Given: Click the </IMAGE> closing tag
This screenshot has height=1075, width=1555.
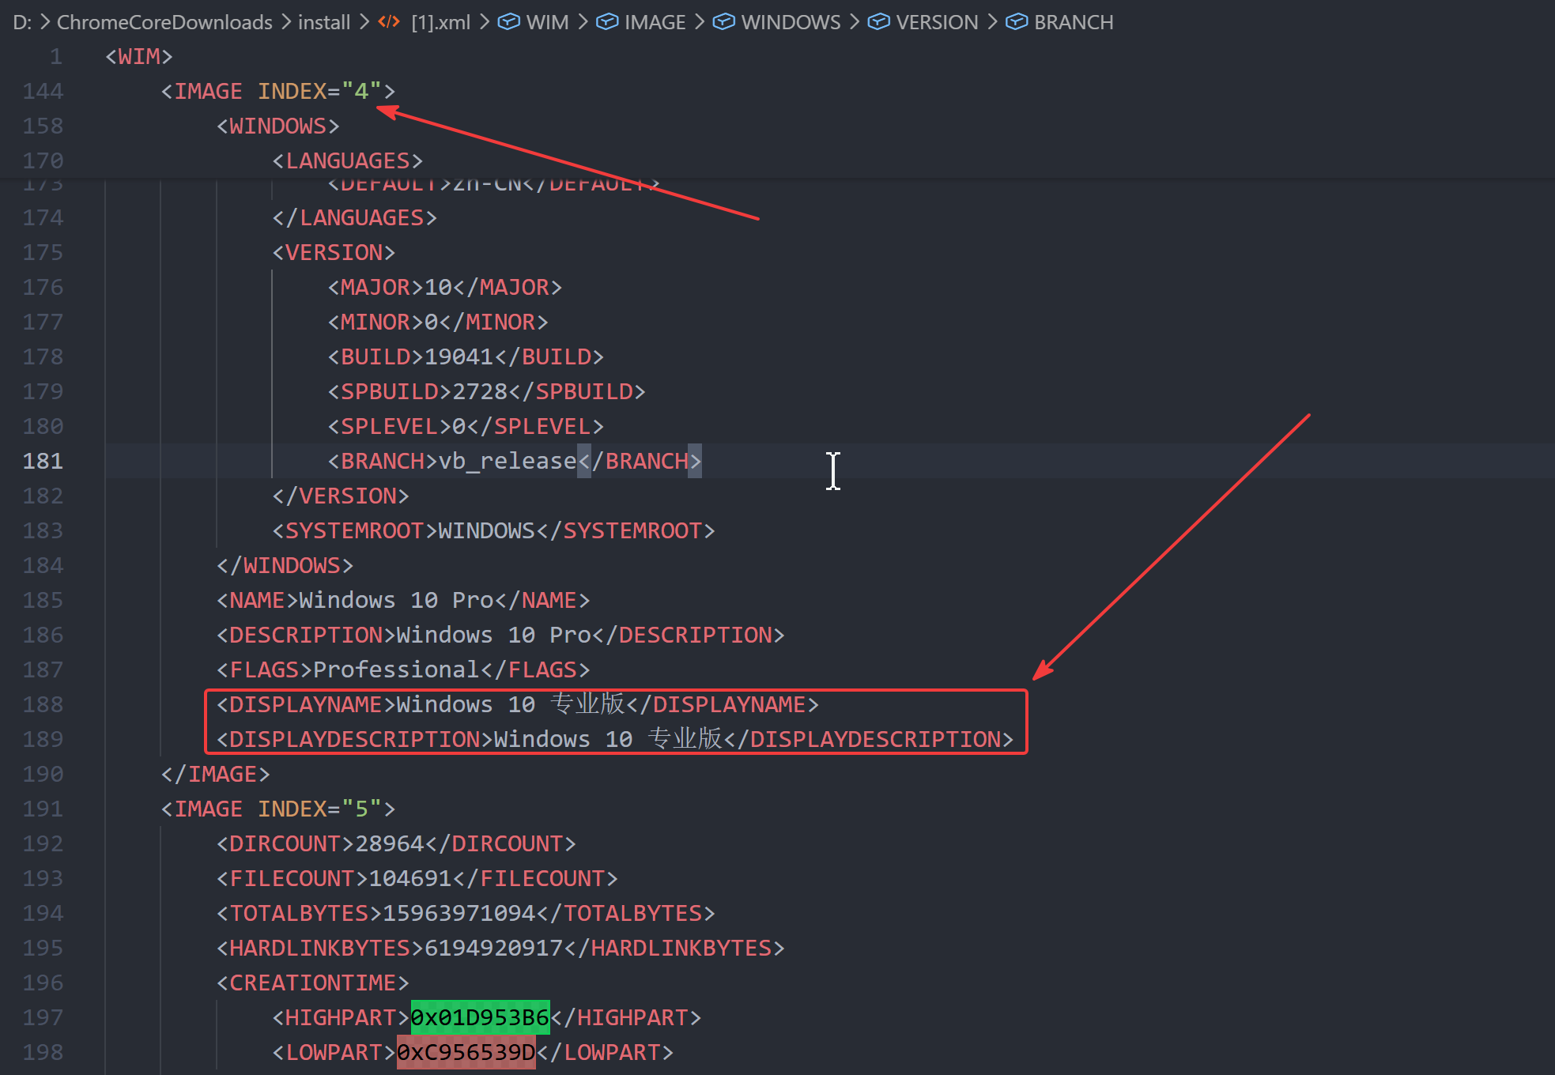Looking at the screenshot, I should pos(216,775).
